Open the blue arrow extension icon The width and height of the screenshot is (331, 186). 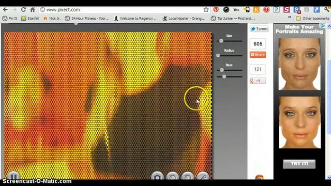[317, 9]
